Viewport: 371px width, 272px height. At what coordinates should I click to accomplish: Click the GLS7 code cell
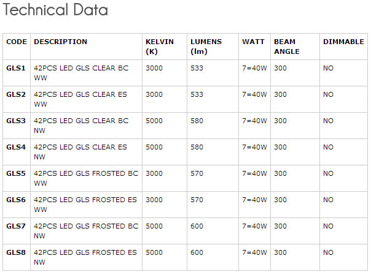[x=16, y=226]
